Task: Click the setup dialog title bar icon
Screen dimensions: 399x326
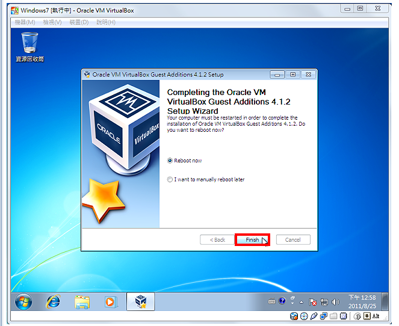Action: [87, 74]
